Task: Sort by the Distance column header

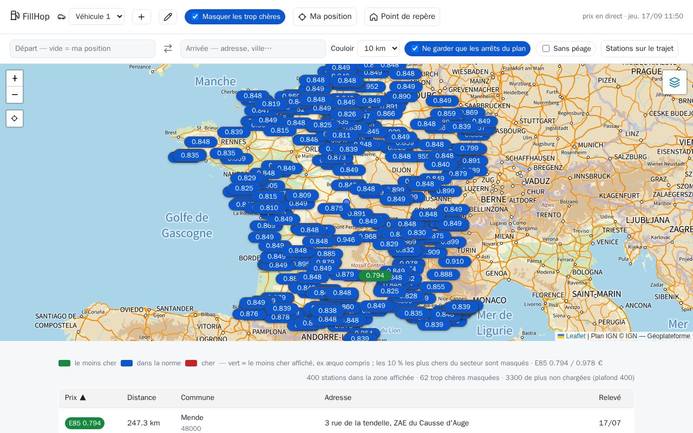Action: [142, 398]
